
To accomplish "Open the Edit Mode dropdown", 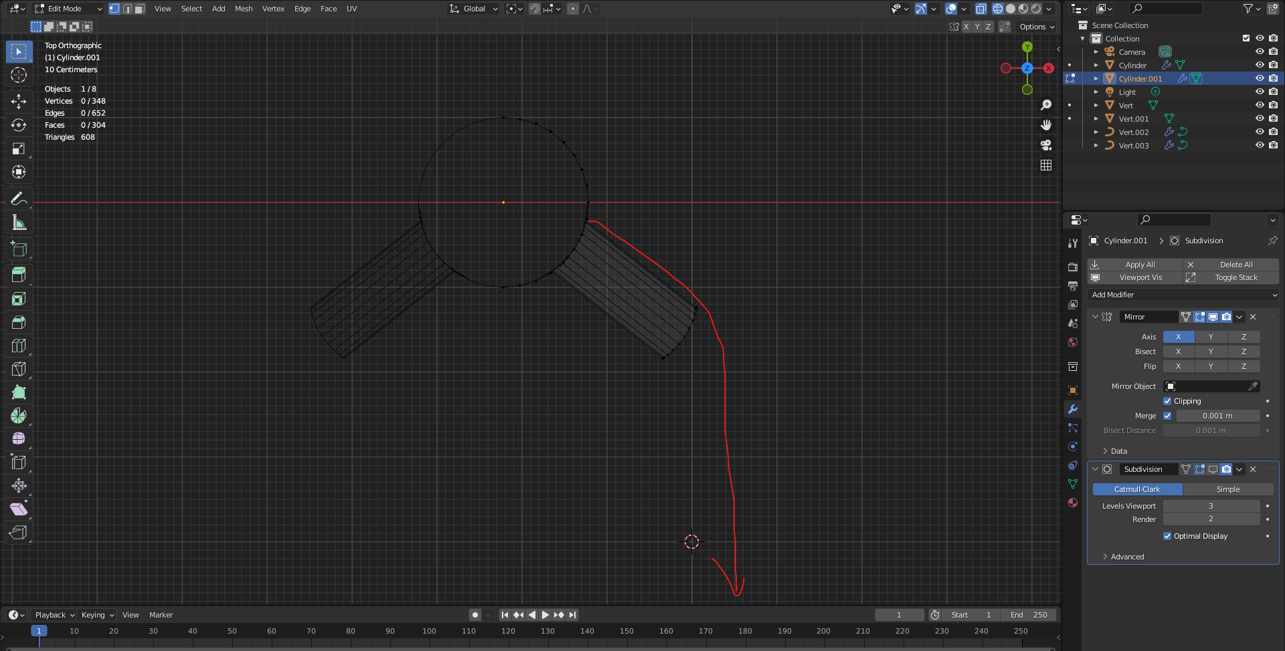I will (x=68, y=9).
